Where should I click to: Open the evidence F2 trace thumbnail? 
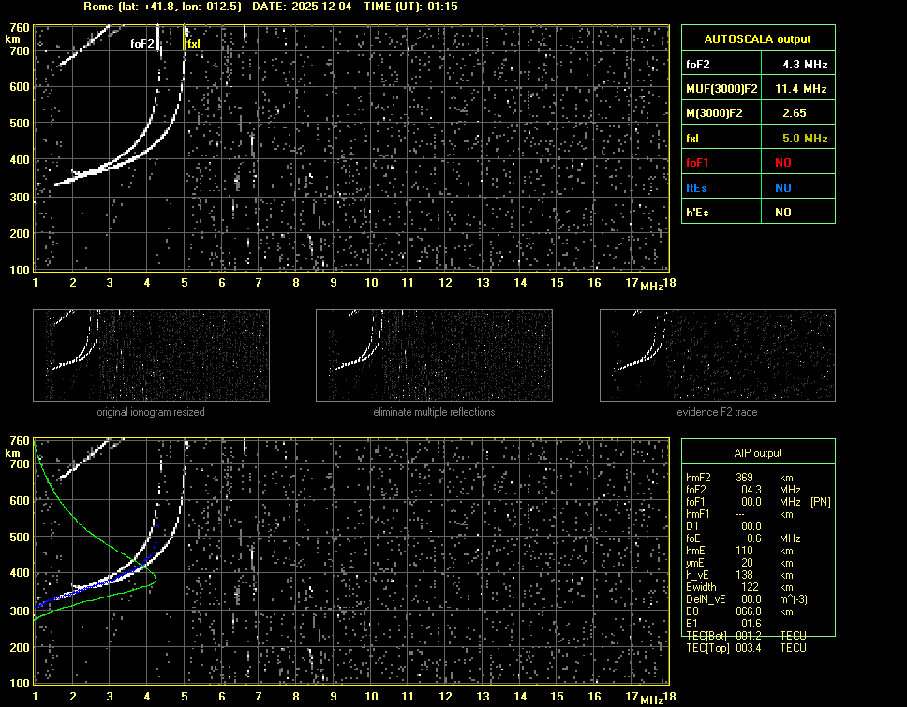tap(717, 355)
